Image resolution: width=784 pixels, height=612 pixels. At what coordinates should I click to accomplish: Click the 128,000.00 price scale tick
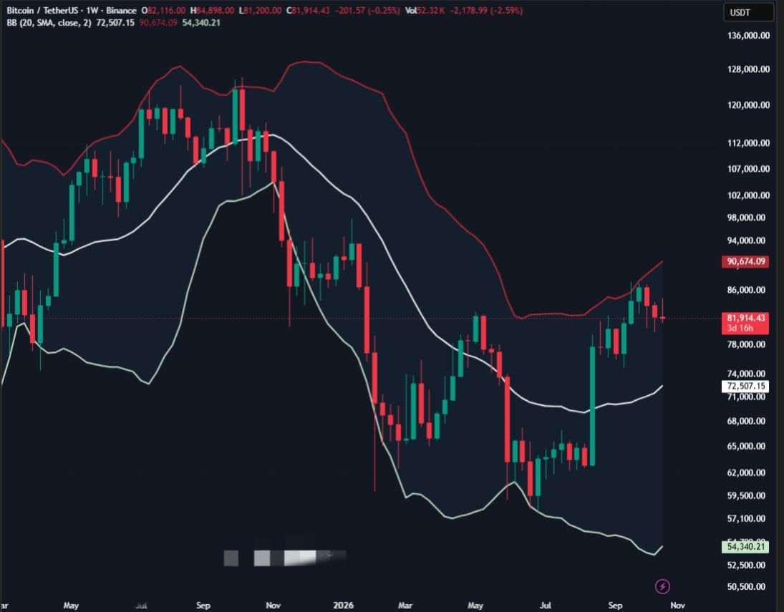748,69
